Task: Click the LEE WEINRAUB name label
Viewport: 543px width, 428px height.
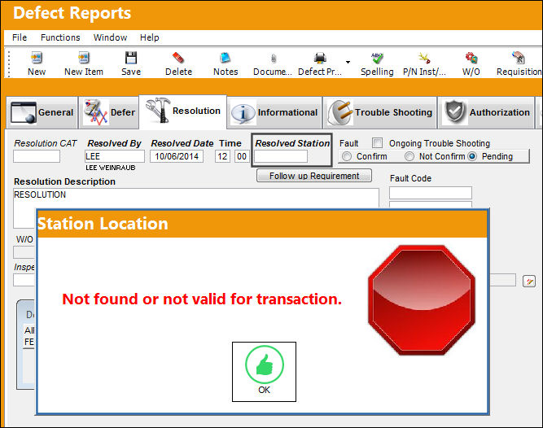Action: coord(111,168)
